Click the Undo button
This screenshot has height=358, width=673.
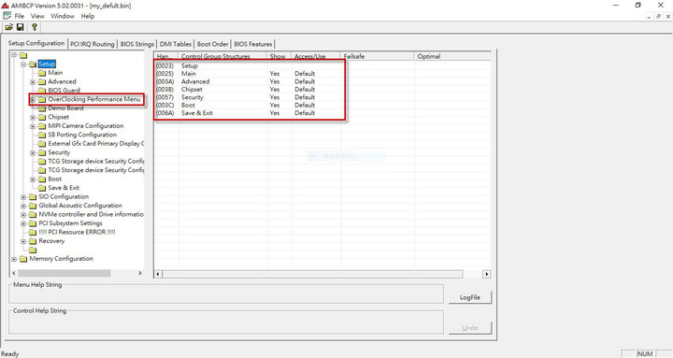[x=470, y=327]
